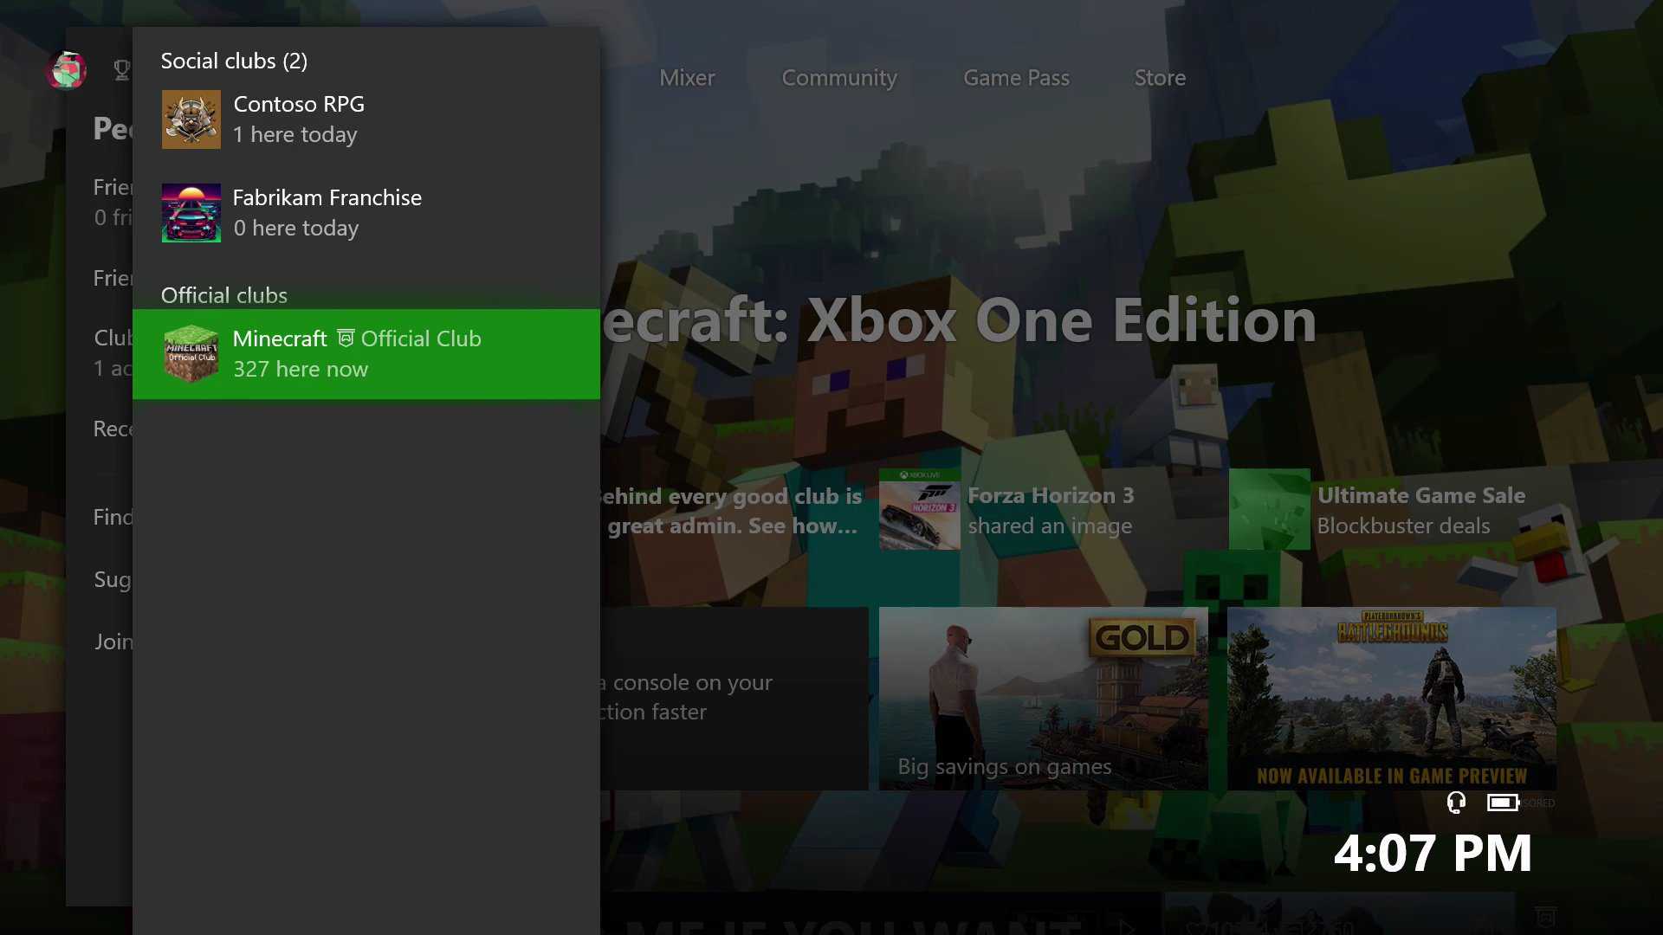Open the Battlegrounds Game Preview tile

click(x=1391, y=698)
